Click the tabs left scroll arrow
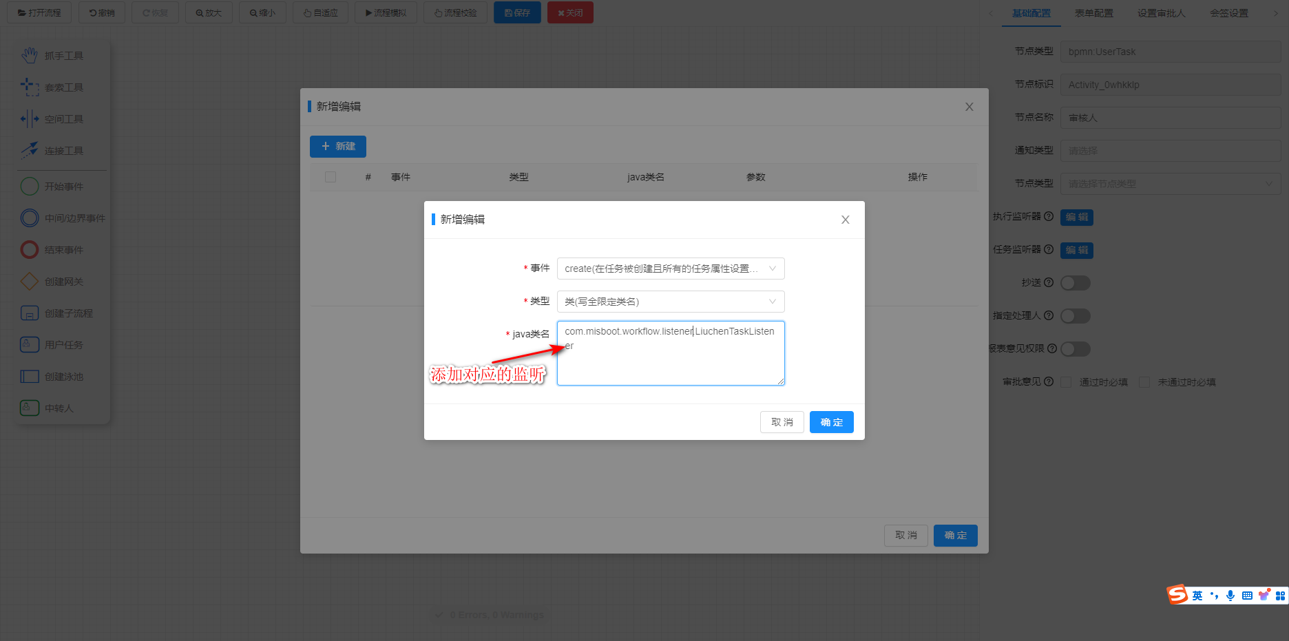 pos(991,13)
